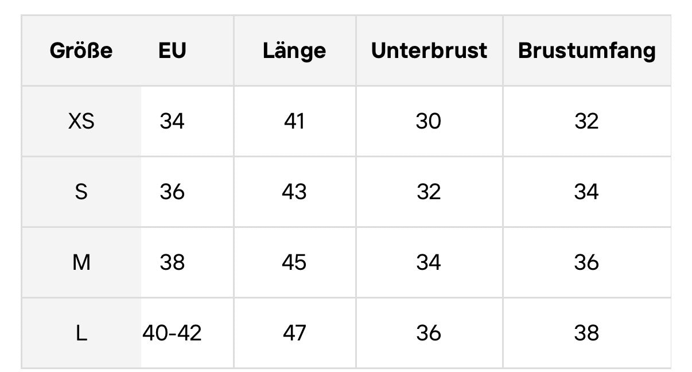
Task: Select Unterbrust value 36 in L row
Action: point(429,333)
